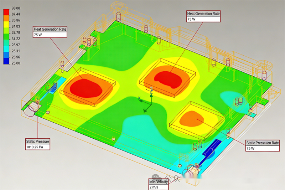Click the 87.44 legend label
This screenshot has height=190, width=285.
point(16,14)
